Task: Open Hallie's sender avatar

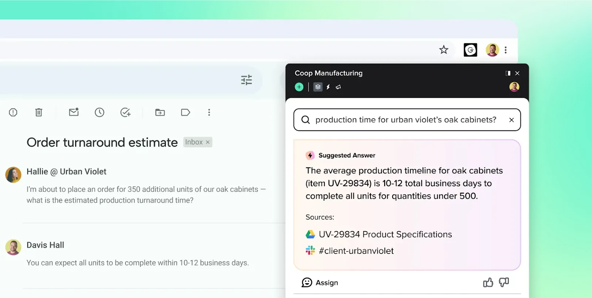Action: (13, 175)
